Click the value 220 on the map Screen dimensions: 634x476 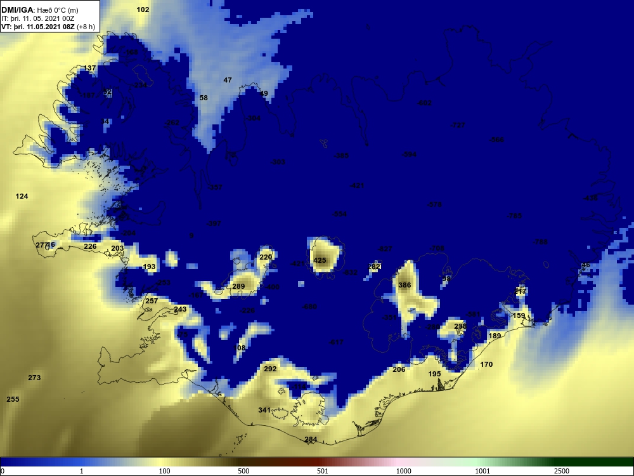point(266,257)
